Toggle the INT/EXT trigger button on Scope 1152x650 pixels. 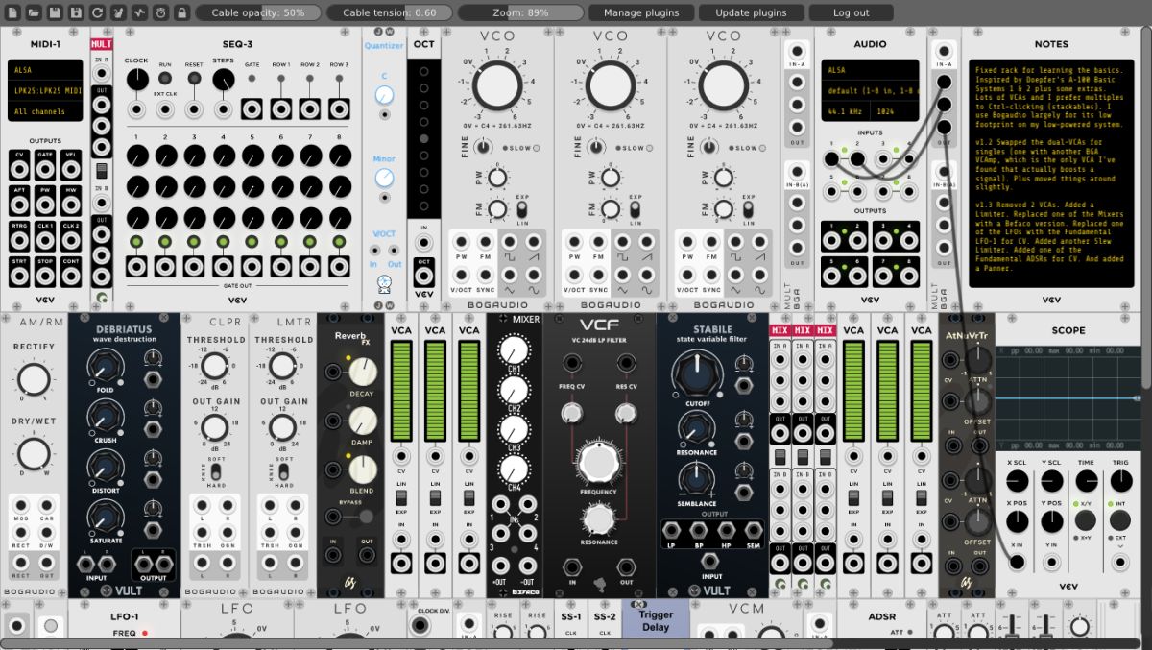coord(1119,519)
